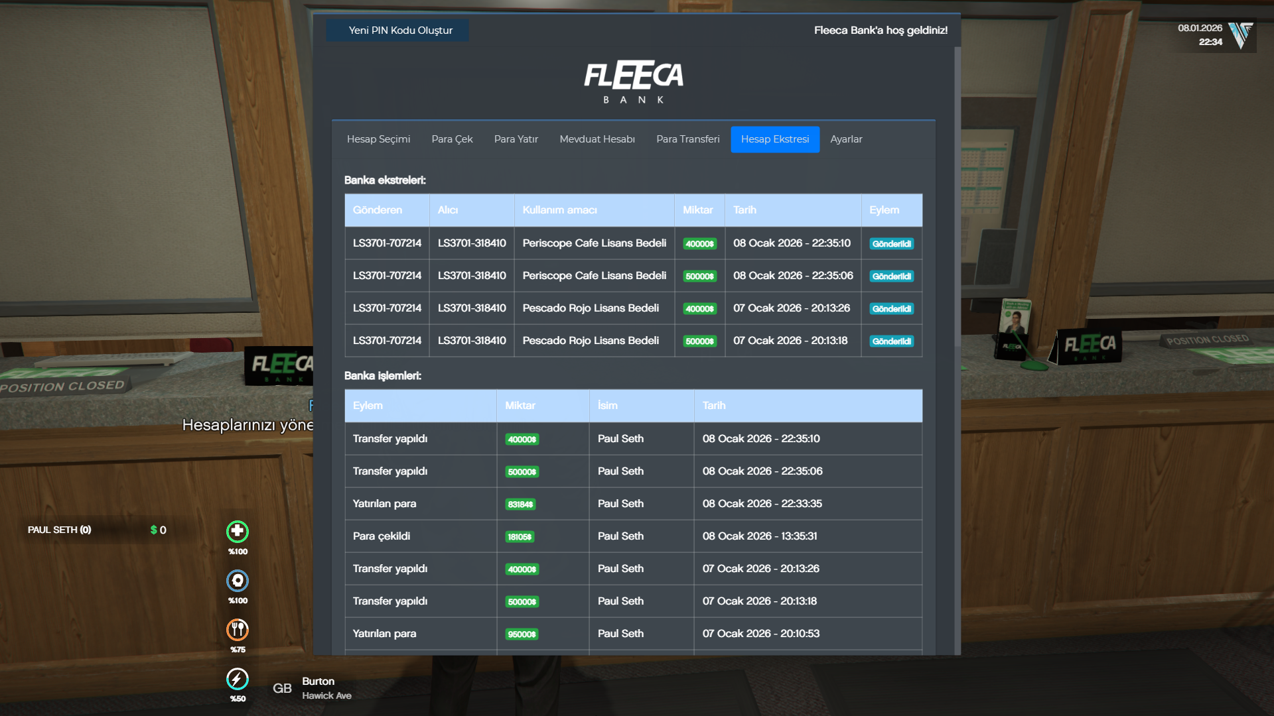Switch to the Para Çek tab
The image size is (1274, 716).
[x=452, y=139]
